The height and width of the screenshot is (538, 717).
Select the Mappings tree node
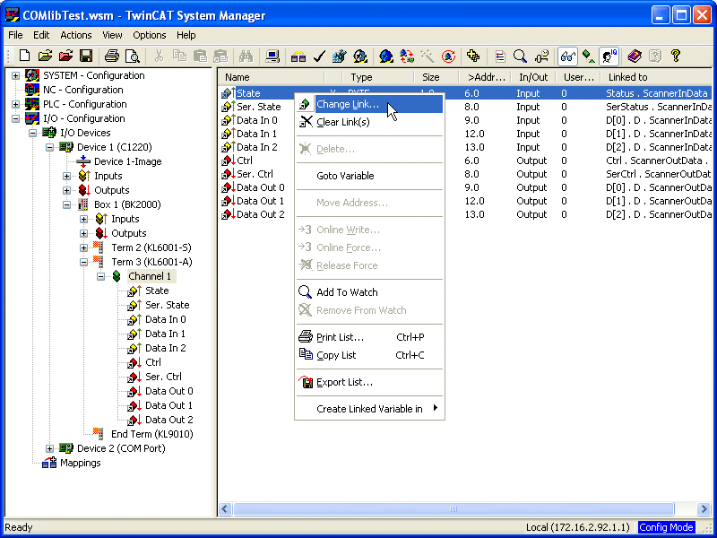pyautogui.click(x=80, y=463)
